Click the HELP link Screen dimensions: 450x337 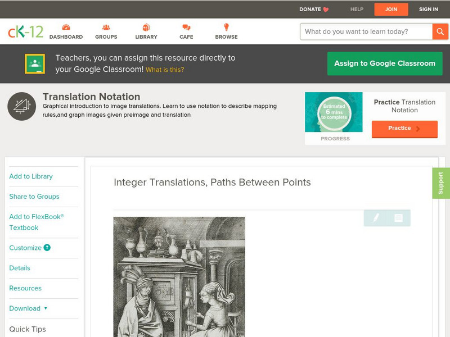point(357,10)
